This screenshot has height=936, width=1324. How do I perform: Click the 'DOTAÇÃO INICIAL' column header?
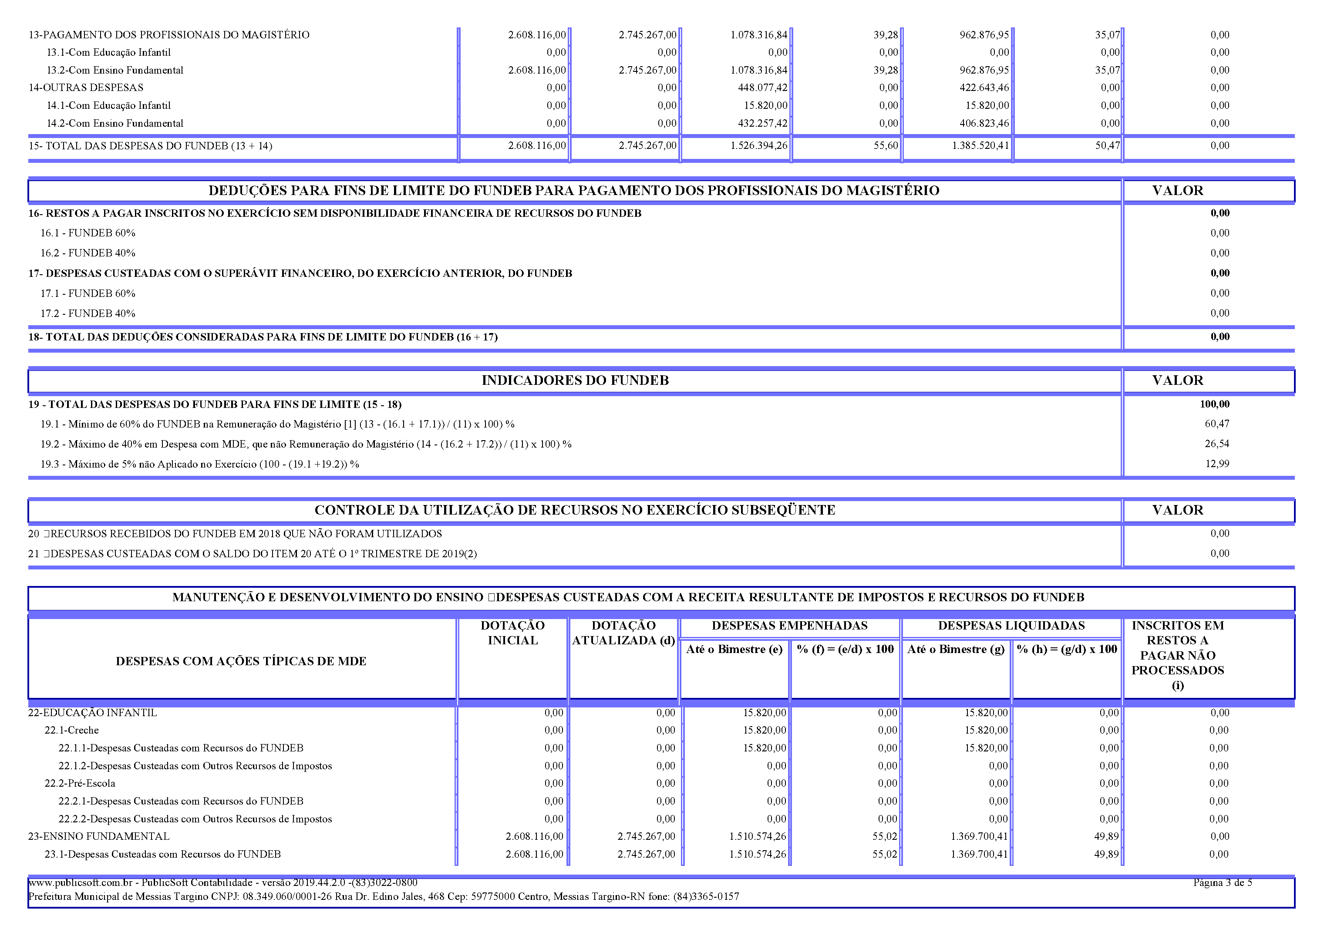[512, 633]
